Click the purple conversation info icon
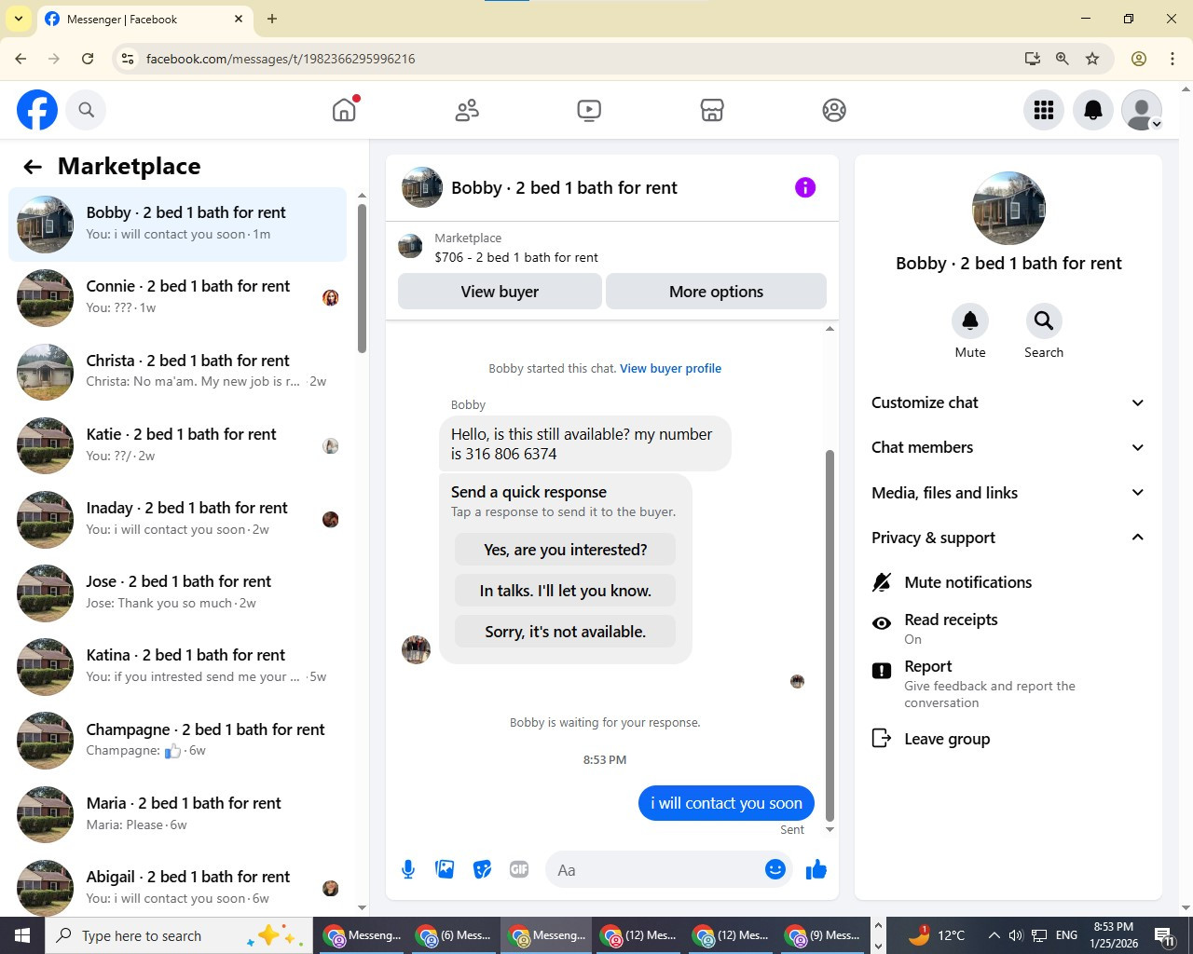The image size is (1193, 954). coord(805,187)
